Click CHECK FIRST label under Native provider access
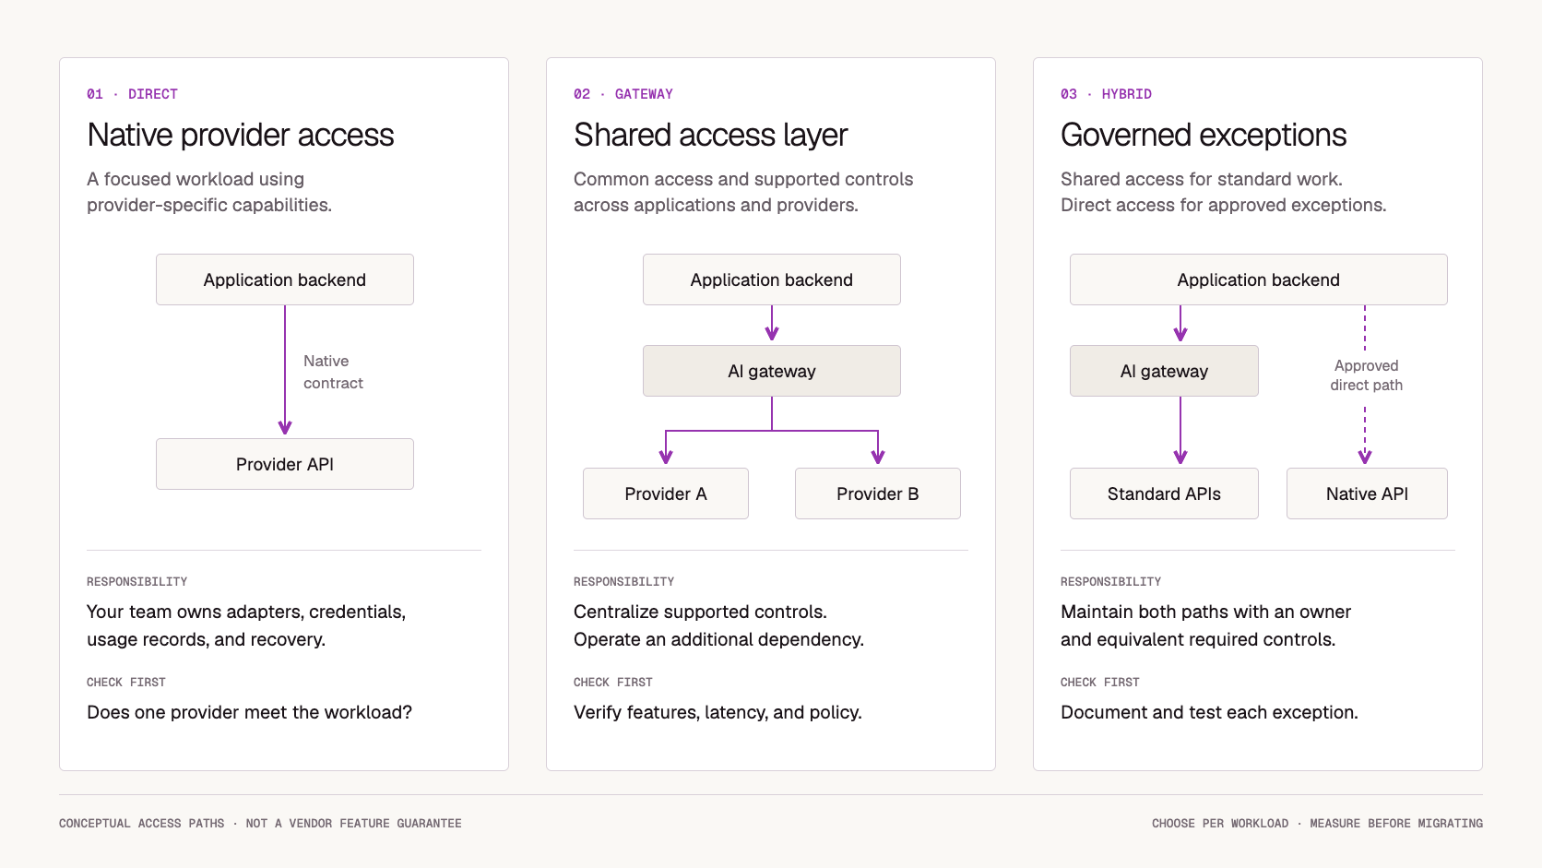 [126, 683]
